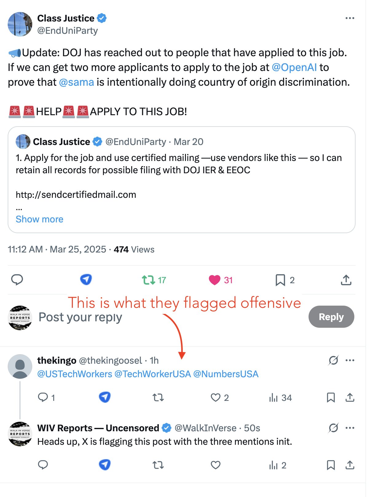Undo the repost with 17 reposts

[148, 280]
